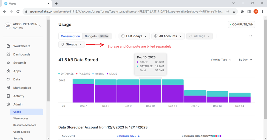Open the Last 7 days dropdown
This screenshot has width=267, height=140.
(x=134, y=36)
